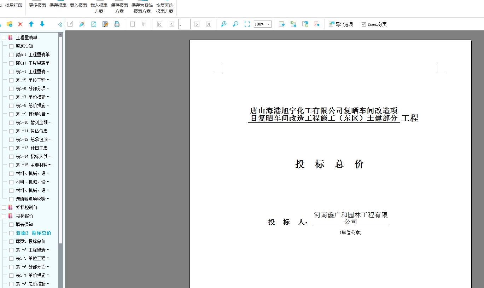The height and width of the screenshot is (288, 484).
Task: Toggle the Excel分页 checkbox
Action: pyautogui.click(x=364, y=24)
